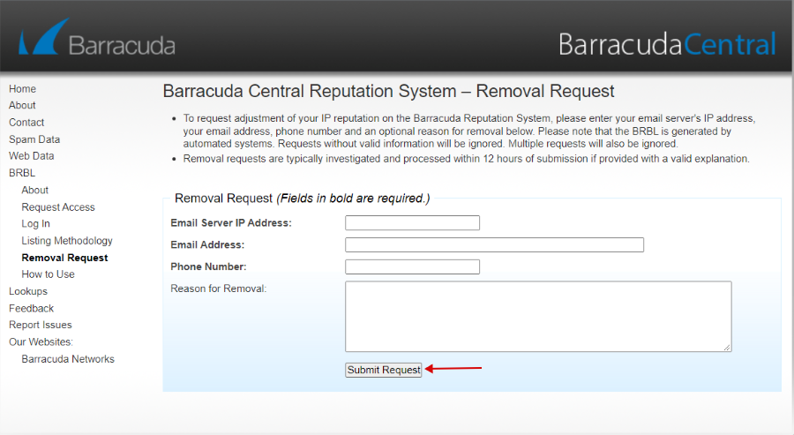794x435 pixels.
Task: Open About under BRBL
Action: pos(35,190)
